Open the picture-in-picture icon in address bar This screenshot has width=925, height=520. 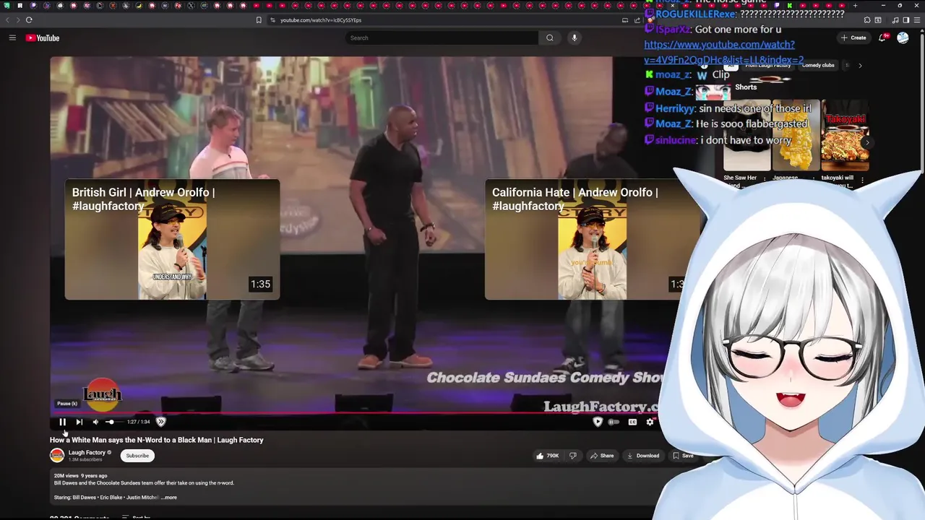pos(625,20)
